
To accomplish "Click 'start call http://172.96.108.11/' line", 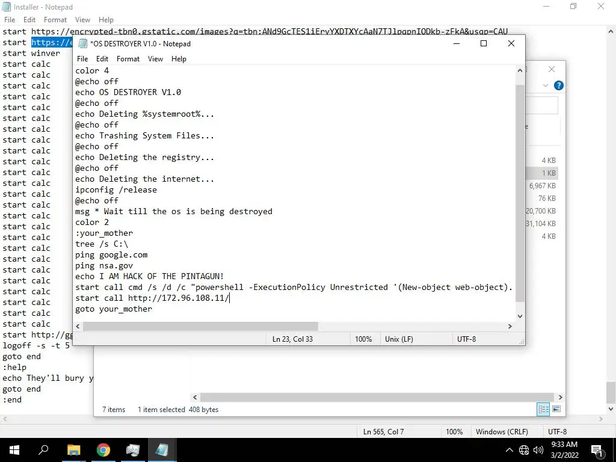I will click(152, 298).
